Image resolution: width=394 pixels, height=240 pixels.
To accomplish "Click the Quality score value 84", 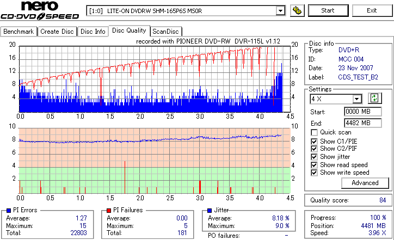I will (383, 200).
